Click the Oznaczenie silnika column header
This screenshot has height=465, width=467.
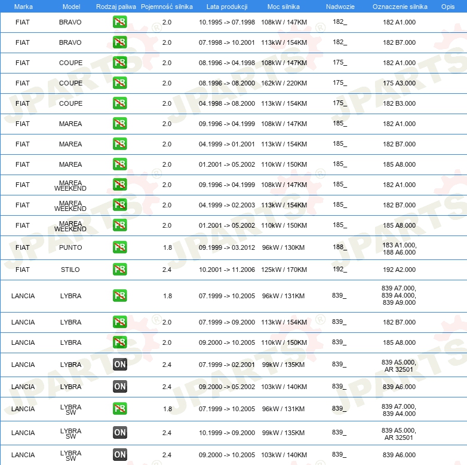[400, 6]
